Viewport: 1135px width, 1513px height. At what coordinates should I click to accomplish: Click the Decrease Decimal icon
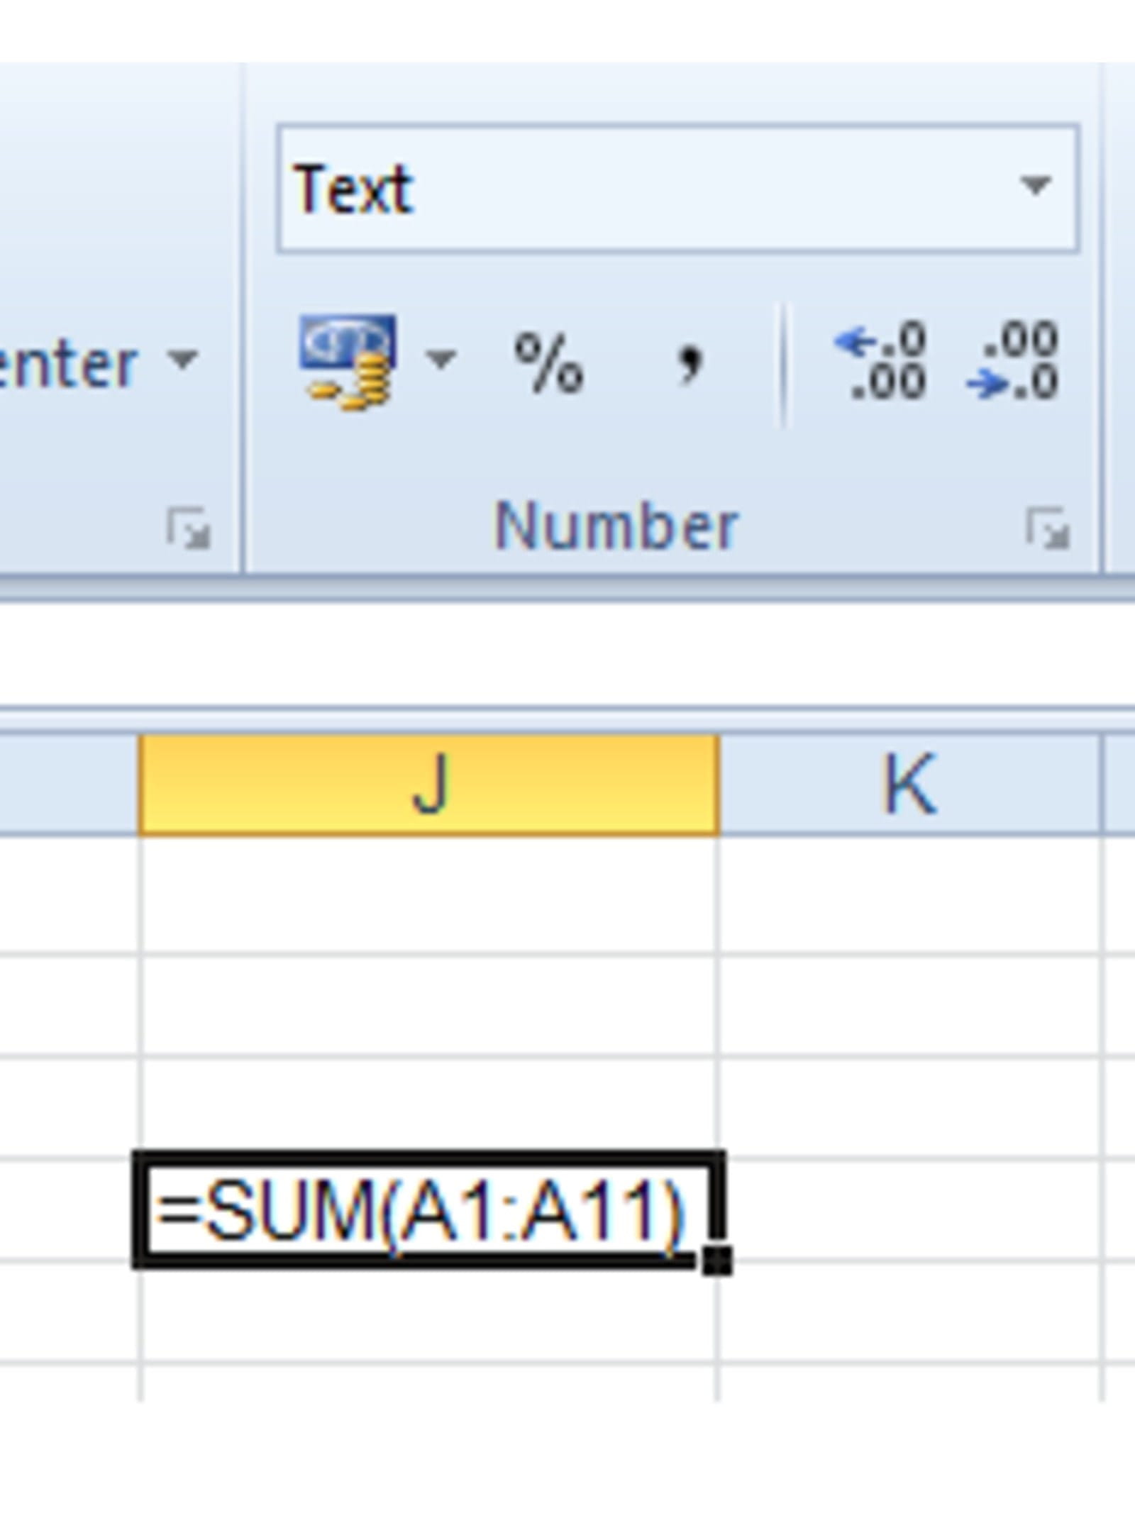[x=1014, y=362]
